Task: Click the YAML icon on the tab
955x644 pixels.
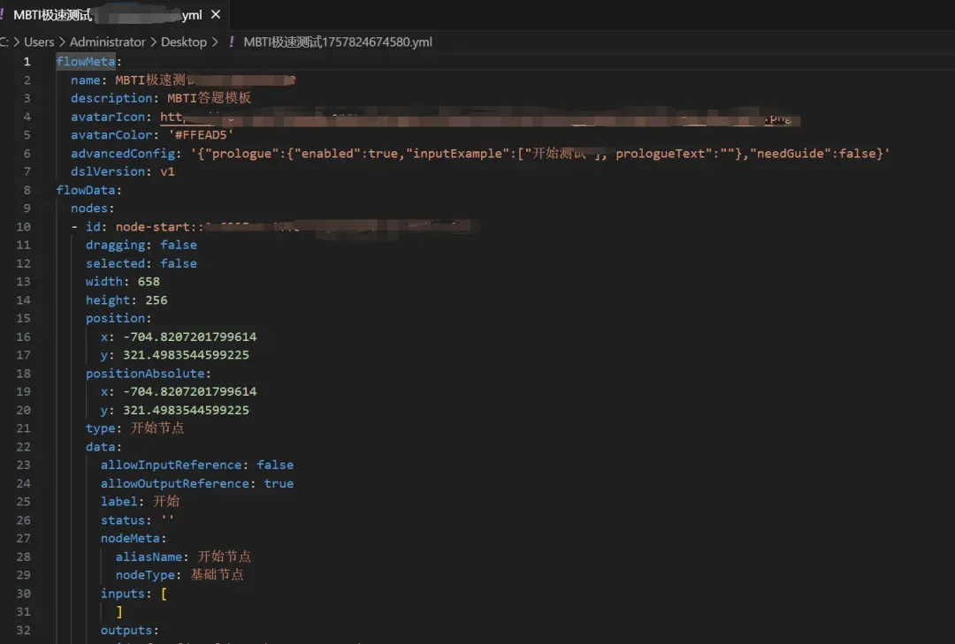Action: click(3, 15)
